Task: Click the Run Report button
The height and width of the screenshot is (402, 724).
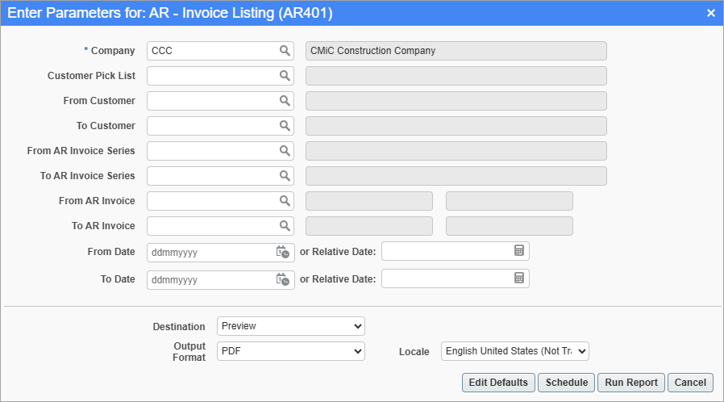Action: (x=632, y=383)
